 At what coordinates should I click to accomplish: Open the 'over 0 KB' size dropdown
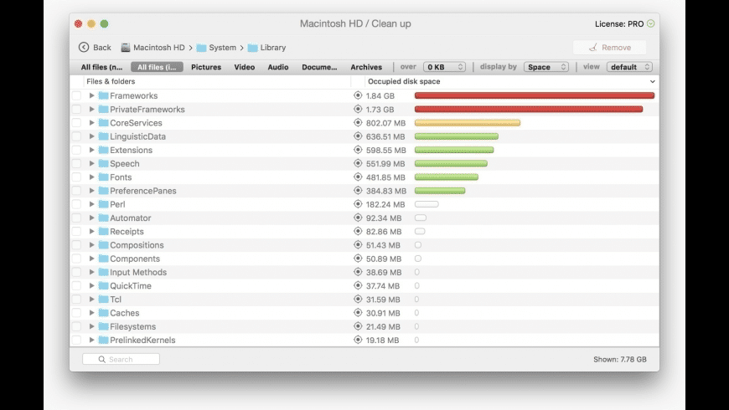tap(444, 67)
